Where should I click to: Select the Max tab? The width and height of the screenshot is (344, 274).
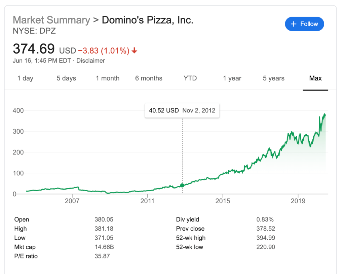[x=315, y=78]
